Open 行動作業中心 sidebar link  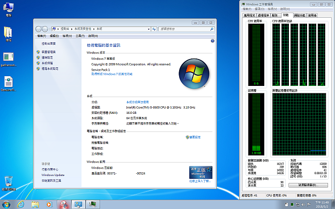(x=50, y=170)
